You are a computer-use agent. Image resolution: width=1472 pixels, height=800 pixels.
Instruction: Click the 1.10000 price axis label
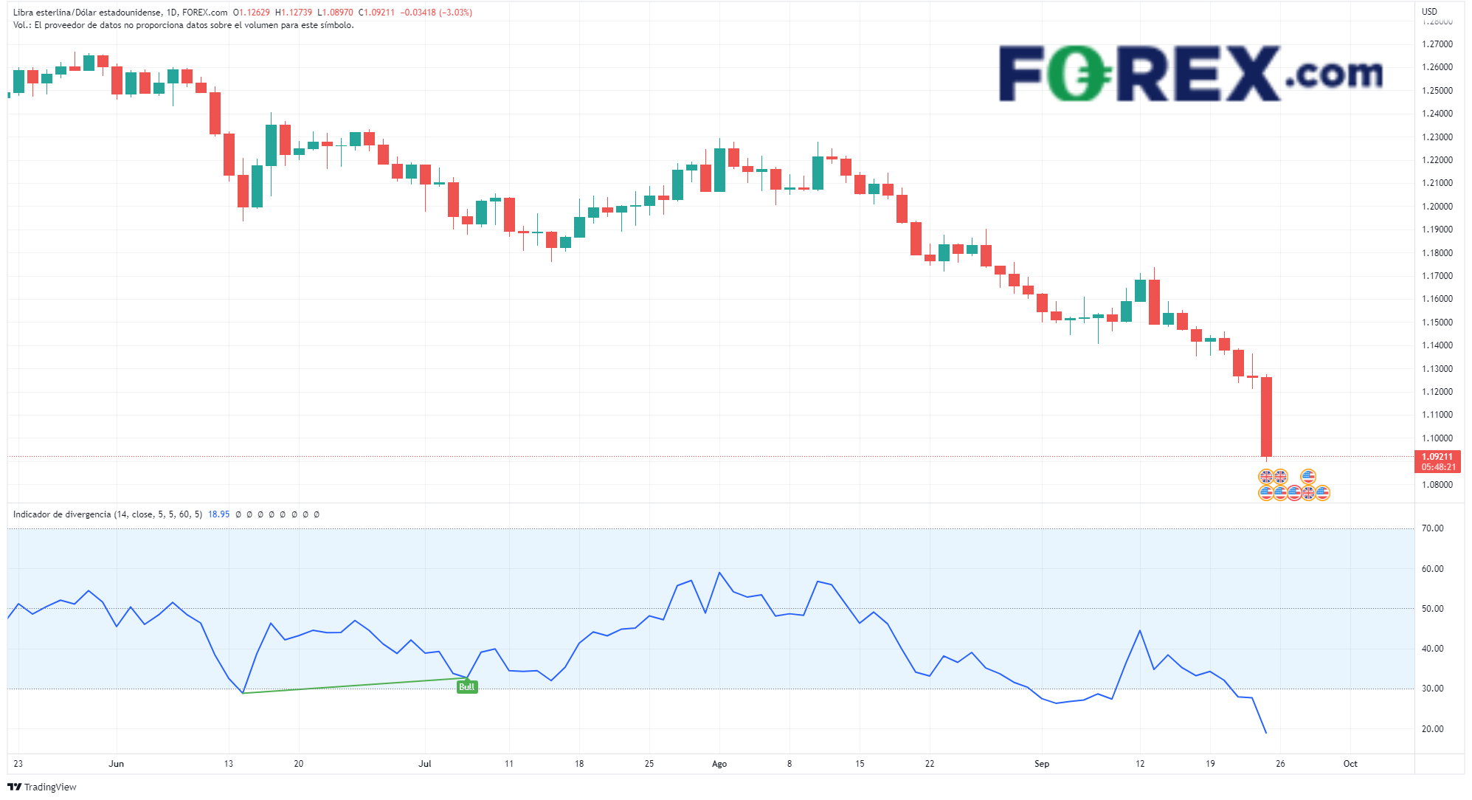coord(1437,438)
